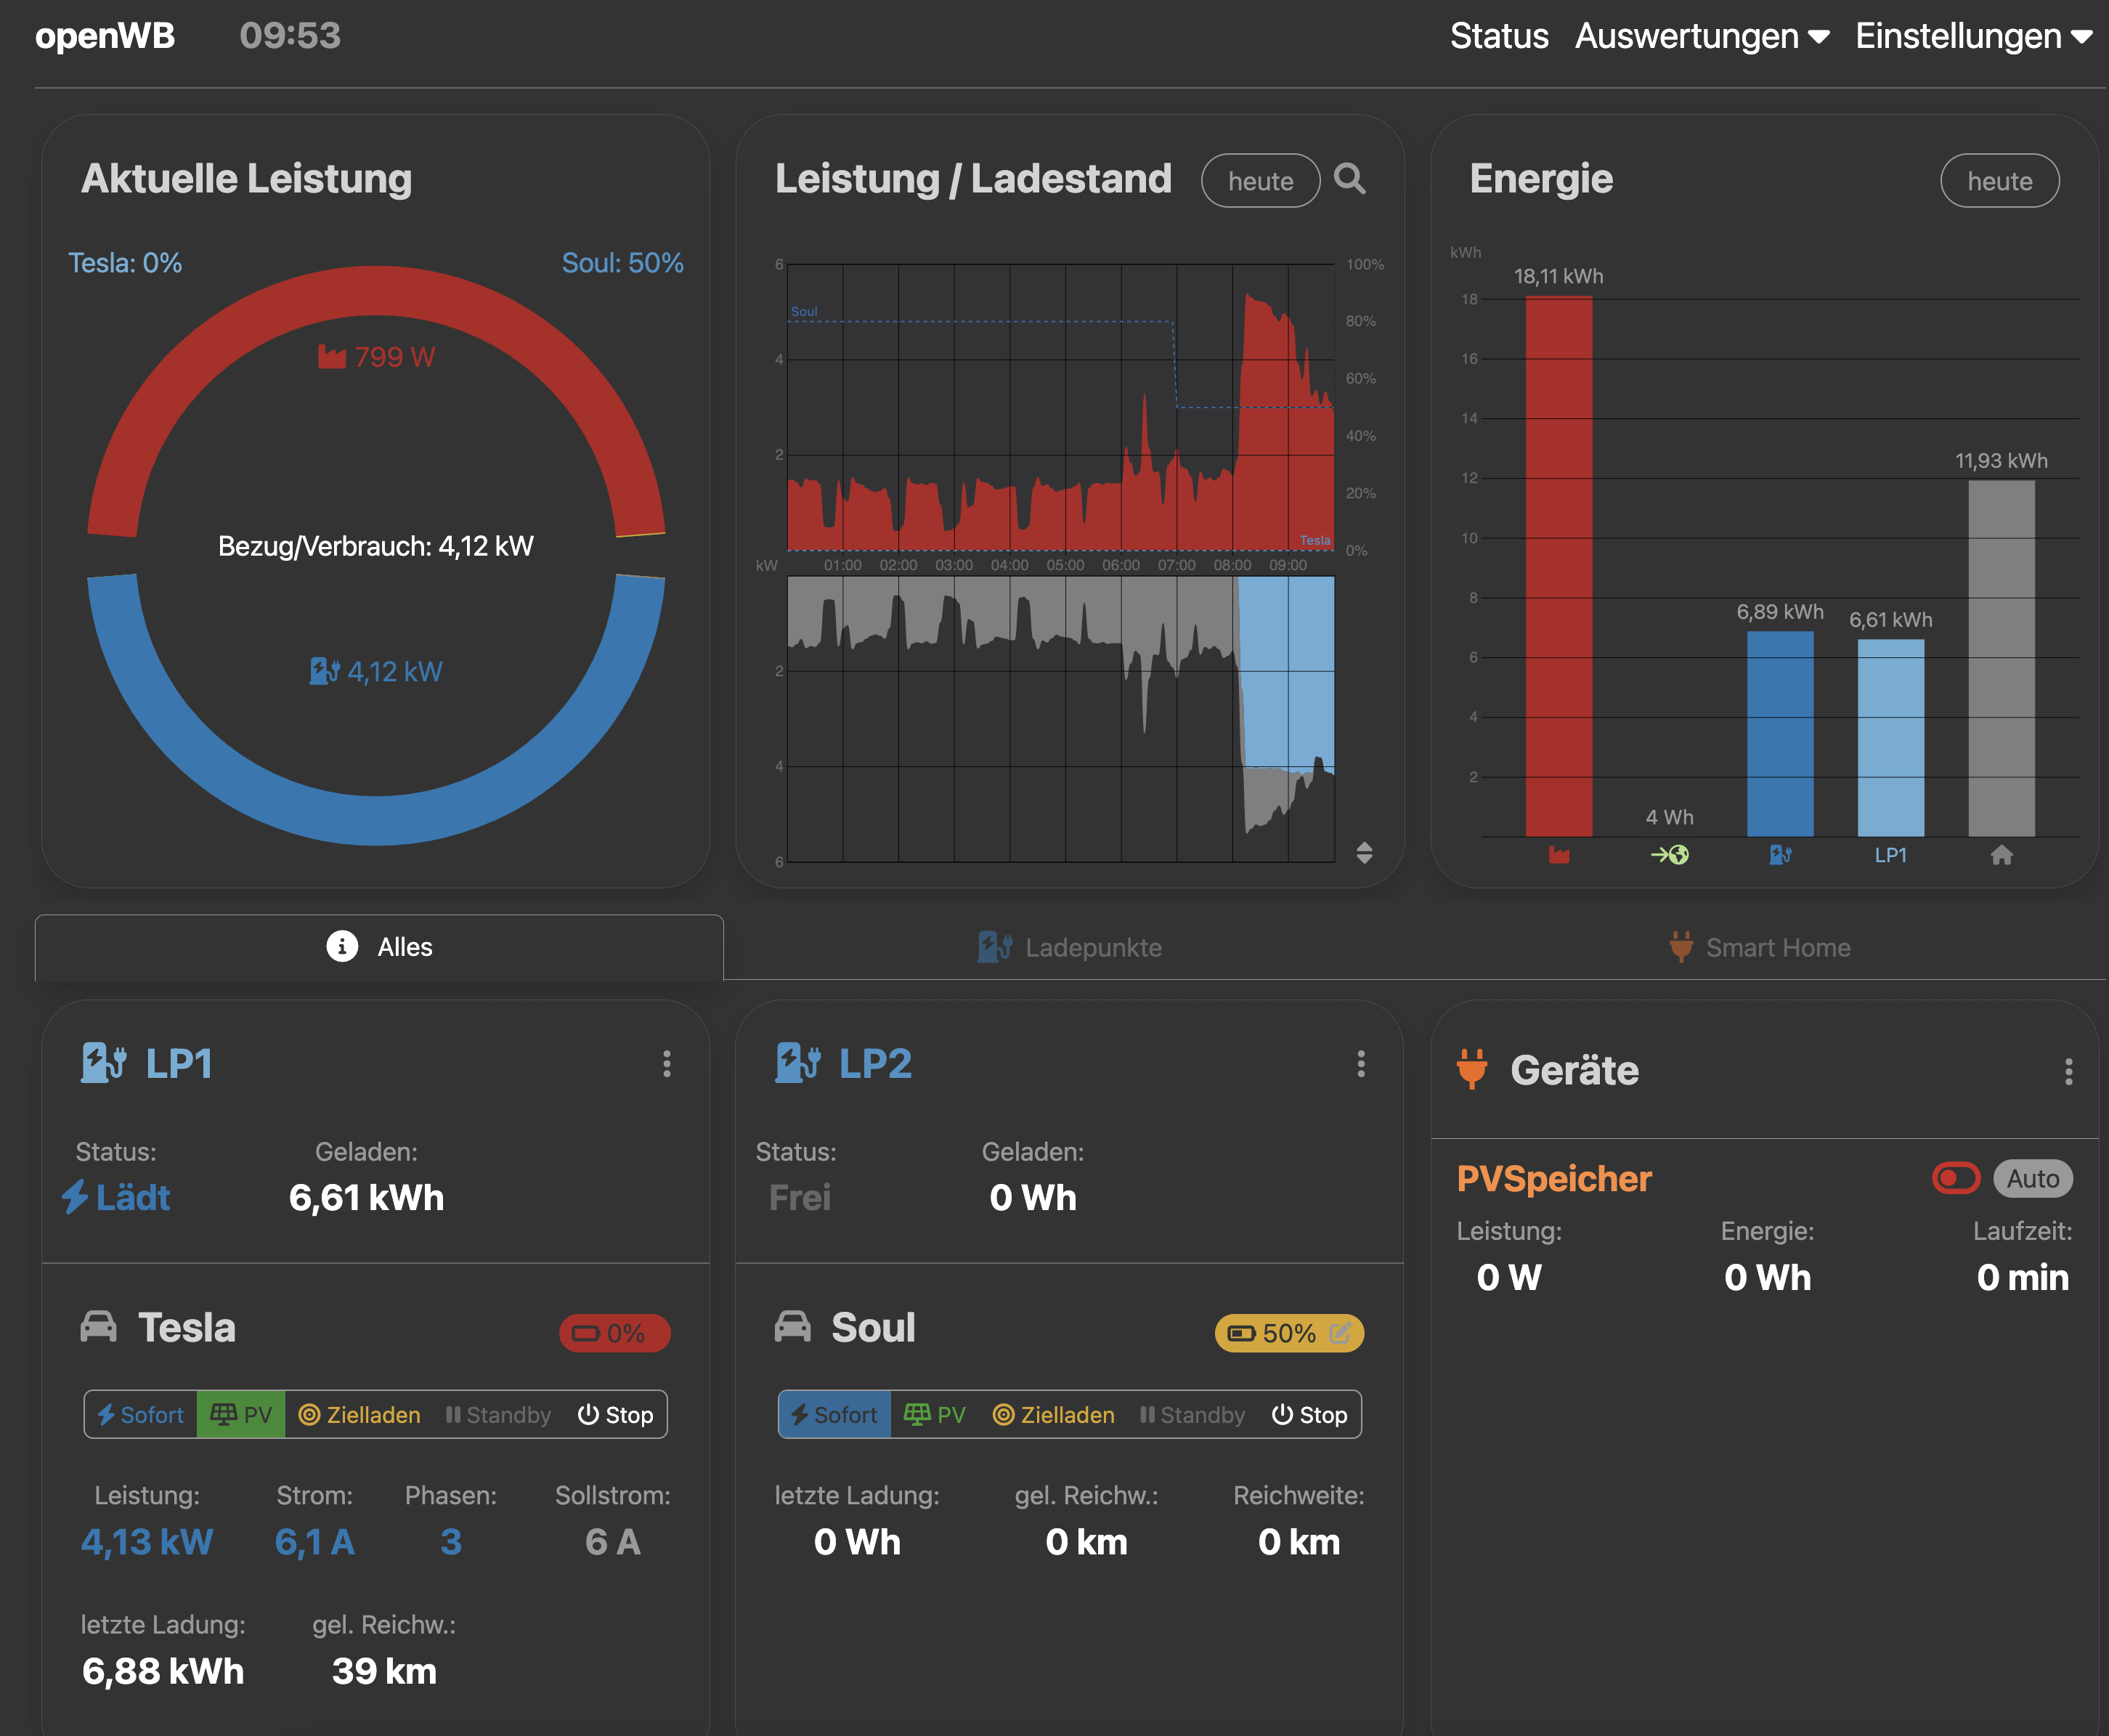2109x1736 pixels.
Task: Click the grid import icon under Energie chart
Action: [1558, 855]
